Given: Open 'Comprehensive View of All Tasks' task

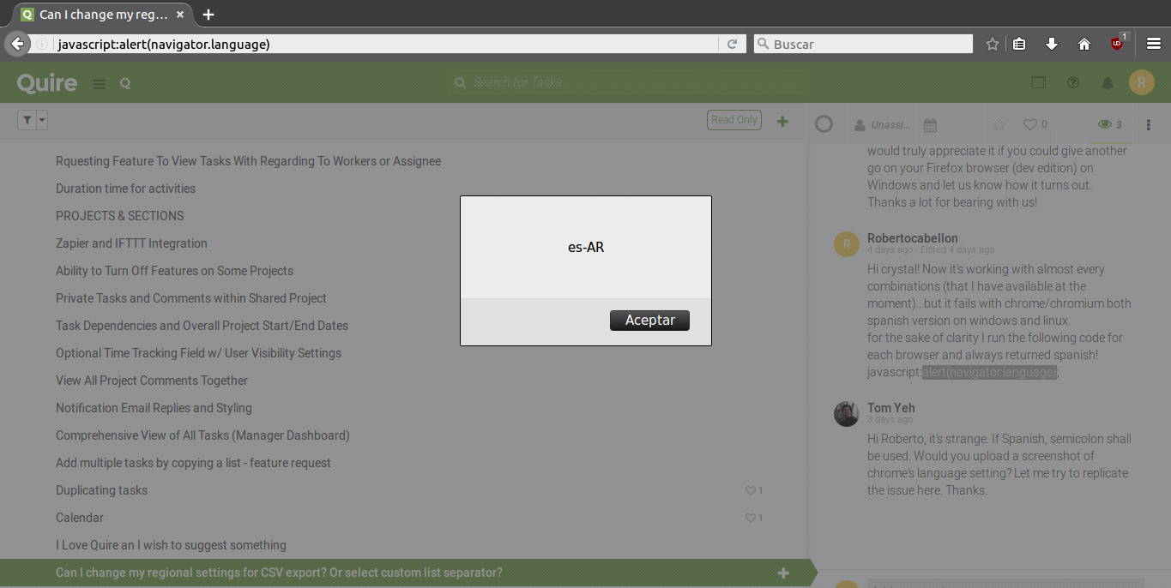Looking at the screenshot, I should (202, 435).
